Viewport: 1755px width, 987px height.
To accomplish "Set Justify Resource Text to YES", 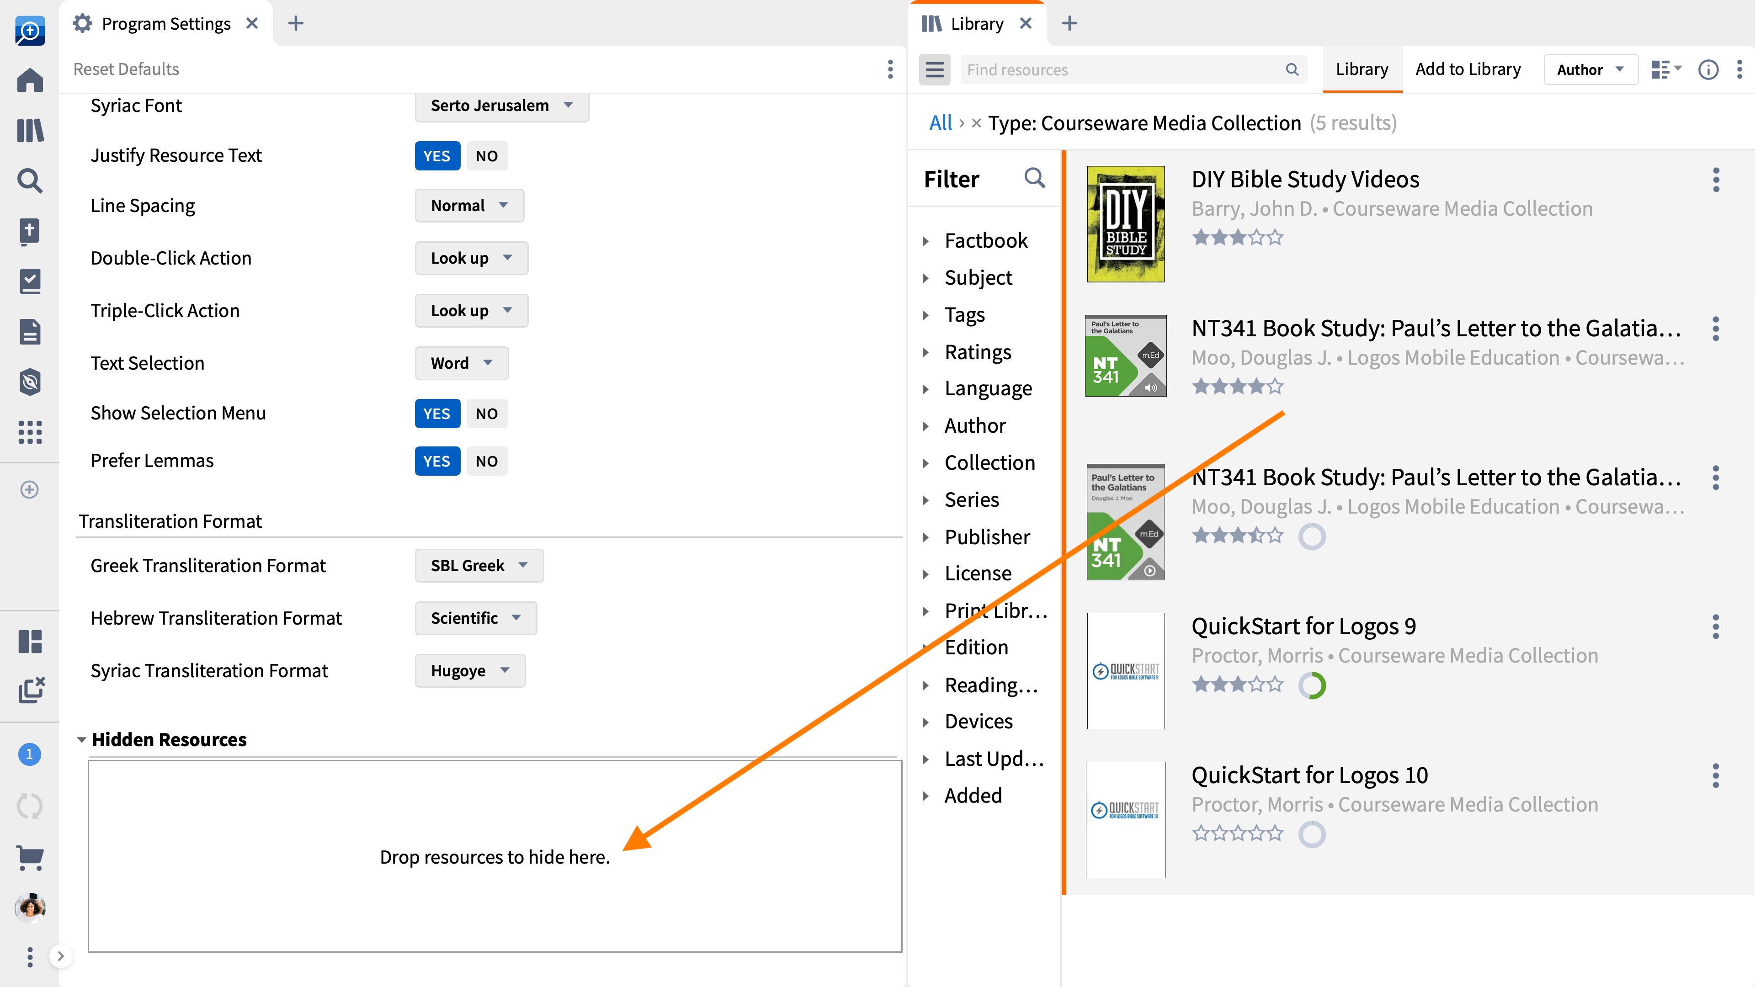I will (x=437, y=156).
